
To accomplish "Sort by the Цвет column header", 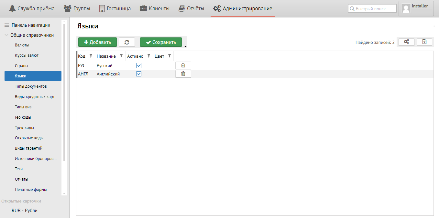I will [159, 56].
